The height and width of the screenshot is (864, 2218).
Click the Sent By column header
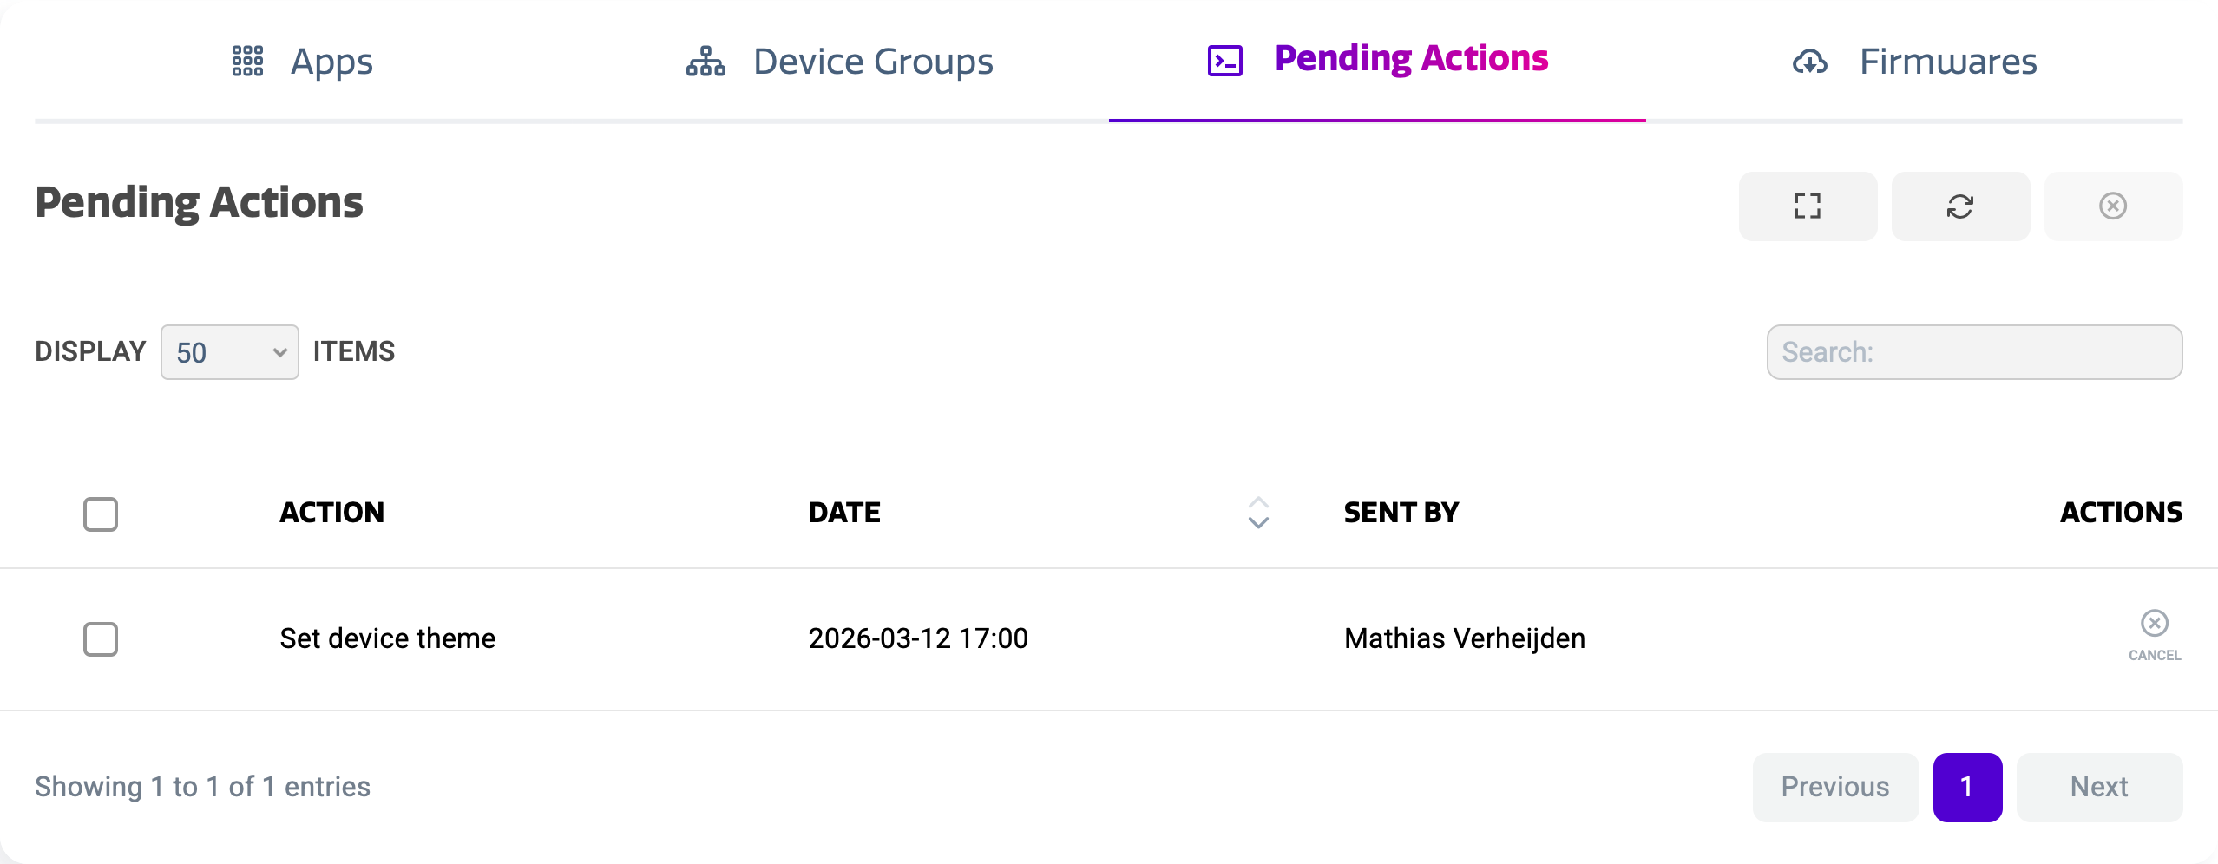pos(1401,513)
